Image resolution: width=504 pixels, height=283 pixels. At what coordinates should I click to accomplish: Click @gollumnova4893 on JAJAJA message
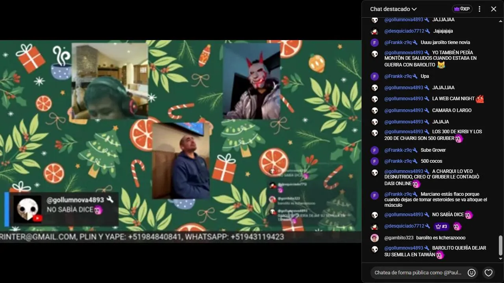pos(404,122)
